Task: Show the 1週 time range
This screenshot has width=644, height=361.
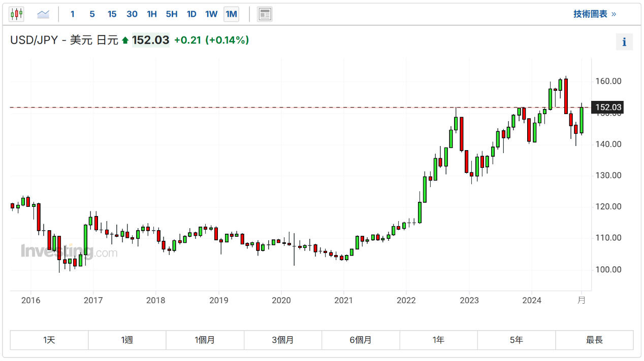Action: (x=127, y=340)
